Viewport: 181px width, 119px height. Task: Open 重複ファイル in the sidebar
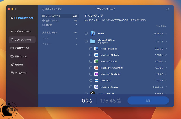click(x=22, y=56)
